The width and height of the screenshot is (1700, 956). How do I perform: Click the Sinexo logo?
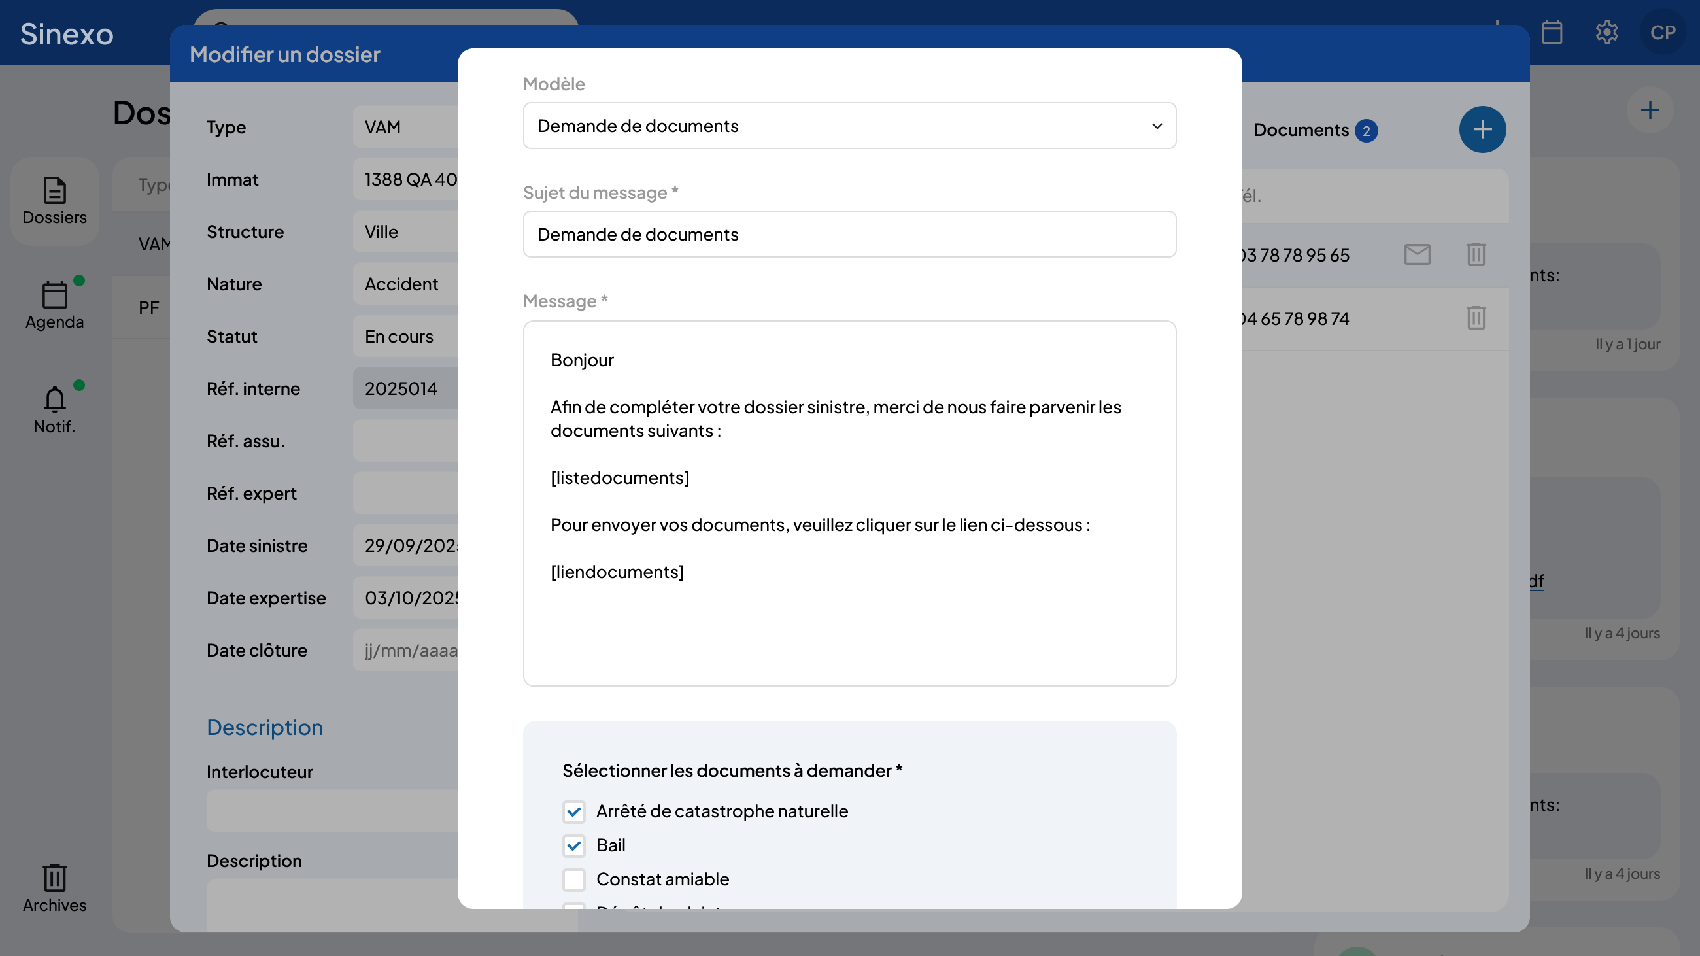coord(67,33)
